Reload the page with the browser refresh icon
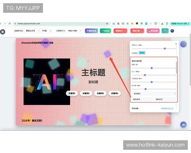 point(10,24)
